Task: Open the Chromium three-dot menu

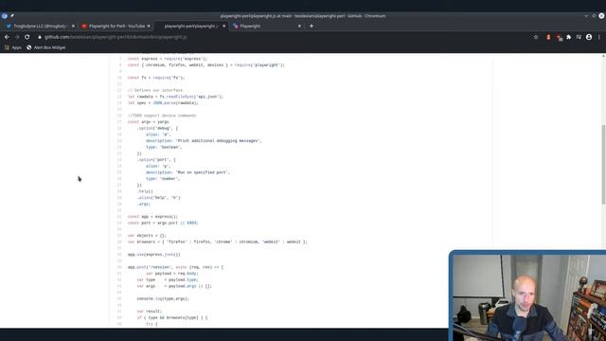Action: pos(599,37)
